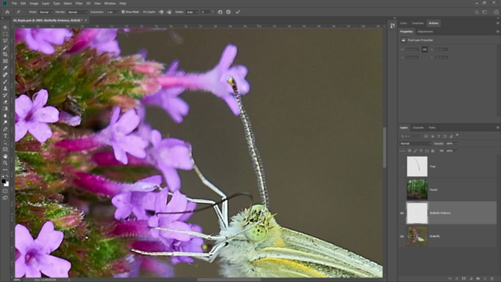The image size is (501, 282).
Task: Toggle Quick Mask mode icon
Action: click(x=5, y=191)
